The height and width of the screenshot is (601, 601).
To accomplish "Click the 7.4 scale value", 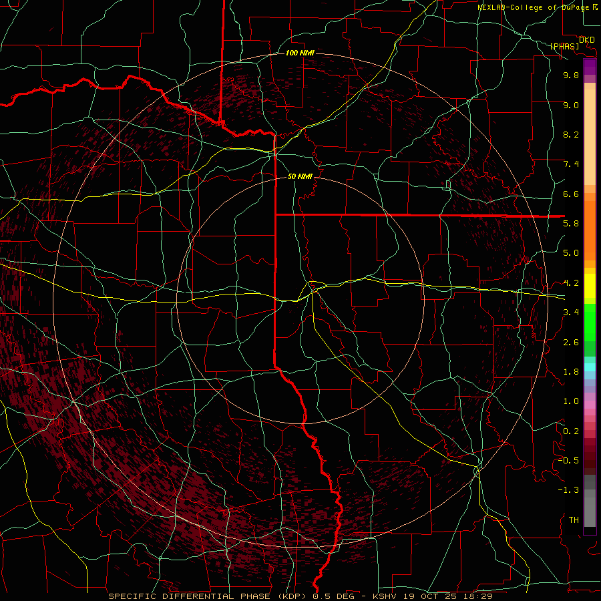I will pyautogui.click(x=571, y=164).
